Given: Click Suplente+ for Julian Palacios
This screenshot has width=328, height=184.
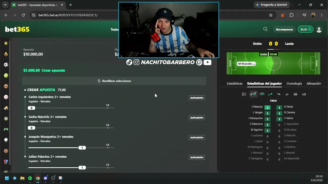Looking at the screenshot, I should (197, 158).
